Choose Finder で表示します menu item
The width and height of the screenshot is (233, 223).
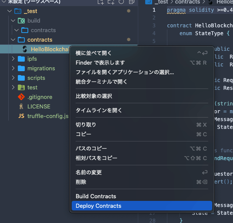(142, 63)
